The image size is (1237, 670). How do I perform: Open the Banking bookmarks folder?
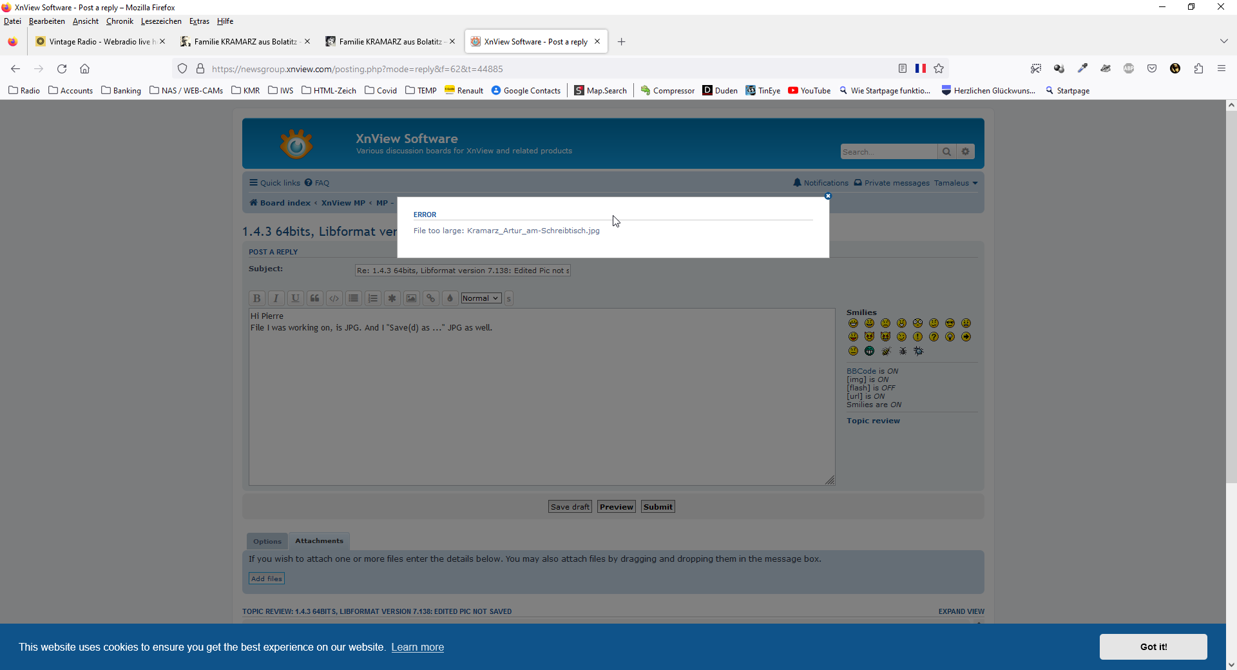(x=121, y=91)
